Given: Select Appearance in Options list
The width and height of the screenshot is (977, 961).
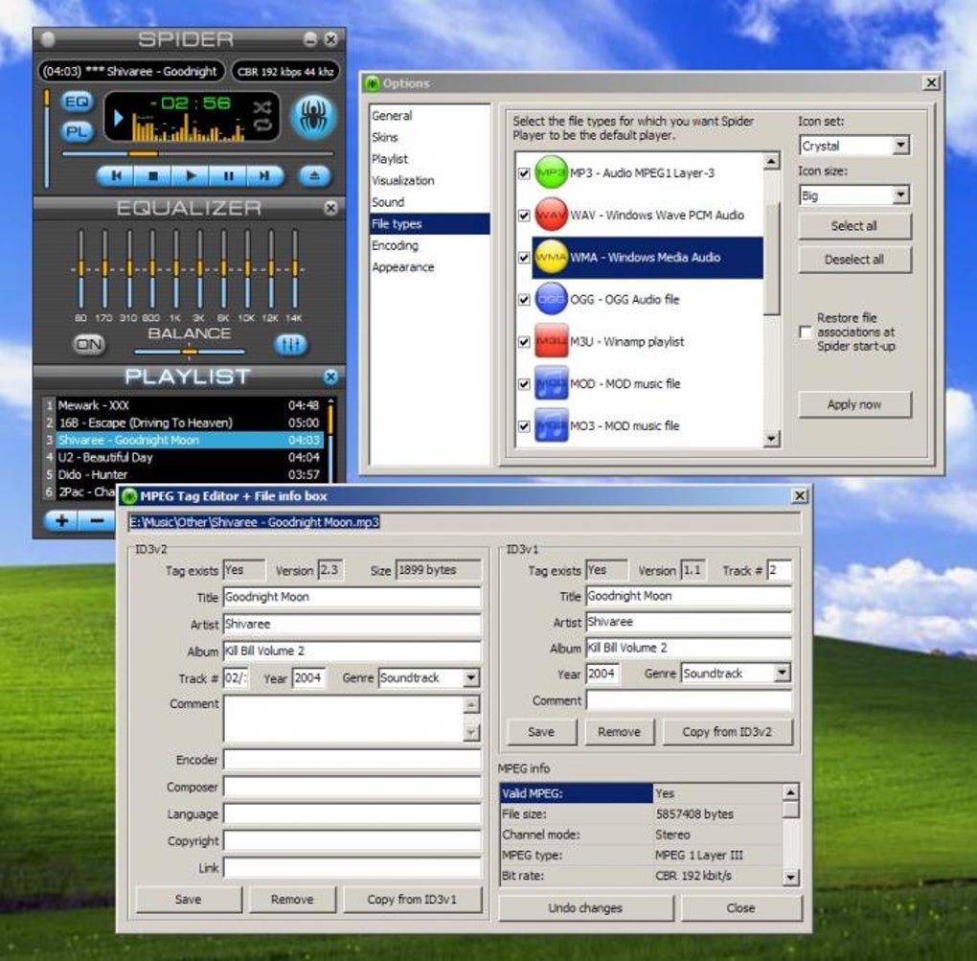Looking at the screenshot, I should tap(402, 267).
